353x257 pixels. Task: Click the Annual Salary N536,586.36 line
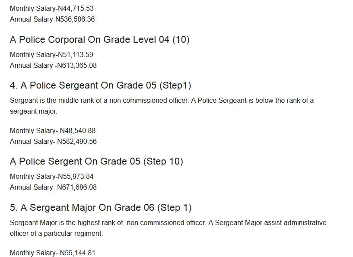click(52, 19)
